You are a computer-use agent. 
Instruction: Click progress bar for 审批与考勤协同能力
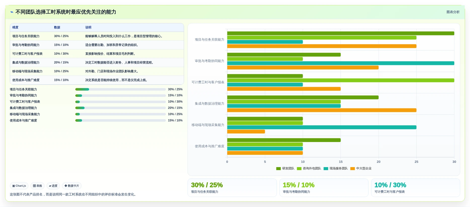point(120,96)
